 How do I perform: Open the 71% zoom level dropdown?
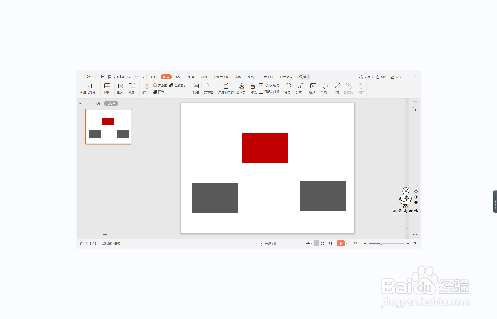356,243
